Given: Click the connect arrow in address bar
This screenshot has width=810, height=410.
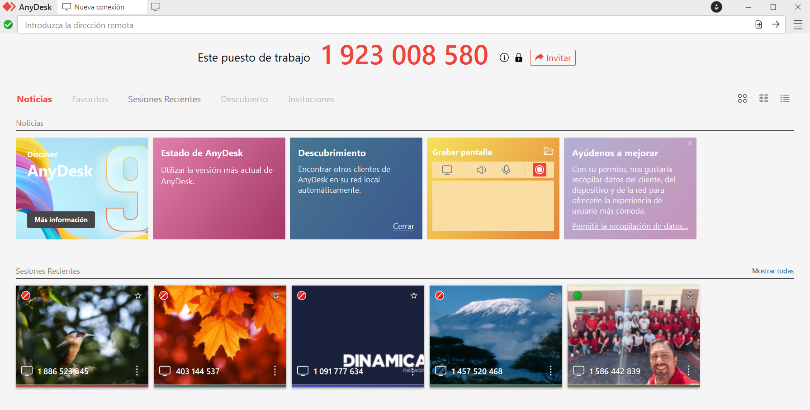Looking at the screenshot, I should coord(776,24).
